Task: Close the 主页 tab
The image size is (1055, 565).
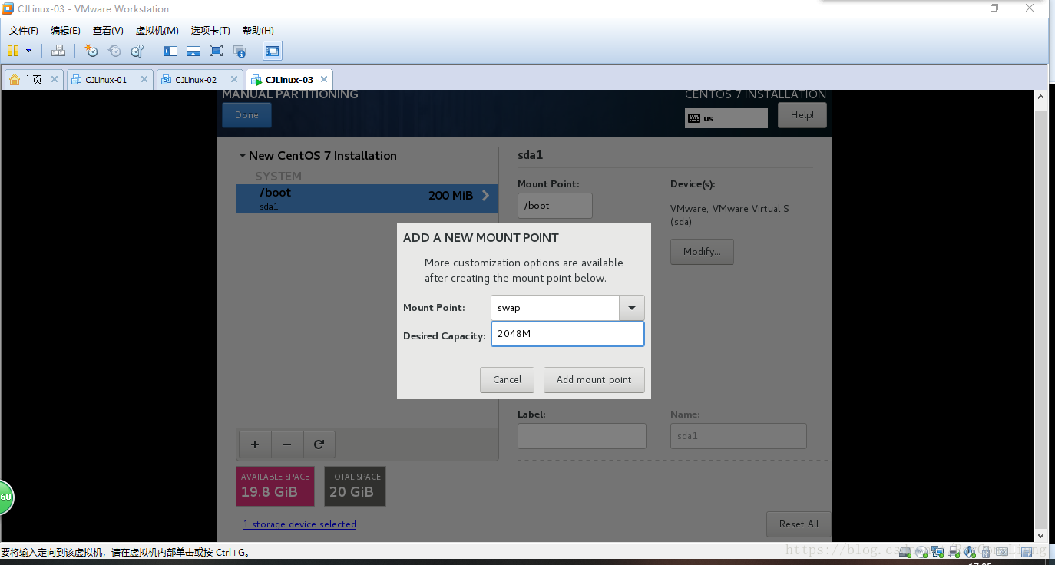Action: tap(55, 79)
